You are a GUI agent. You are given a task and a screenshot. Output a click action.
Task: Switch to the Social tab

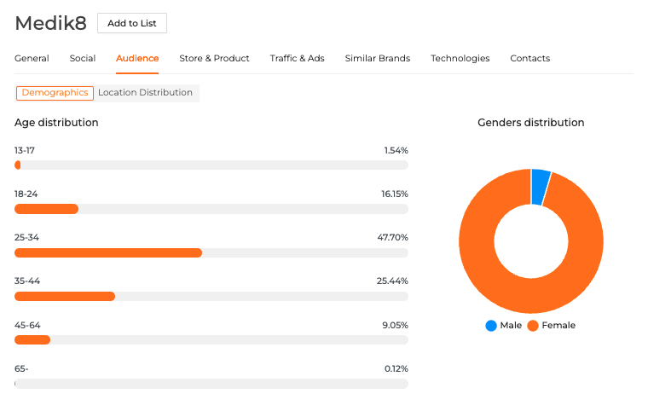(x=83, y=59)
